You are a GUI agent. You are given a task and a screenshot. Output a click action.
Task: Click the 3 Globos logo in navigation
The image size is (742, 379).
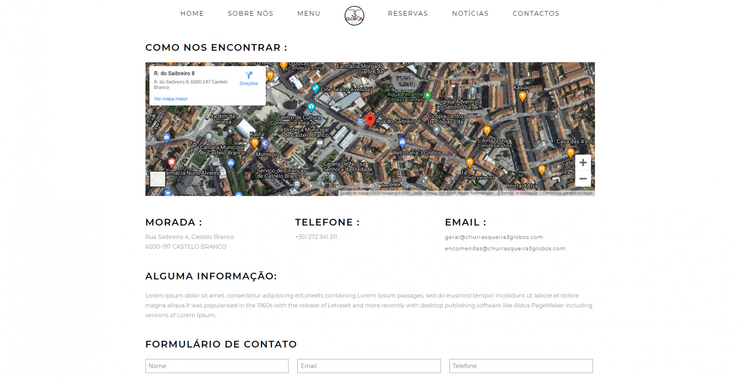[x=354, y=15]
